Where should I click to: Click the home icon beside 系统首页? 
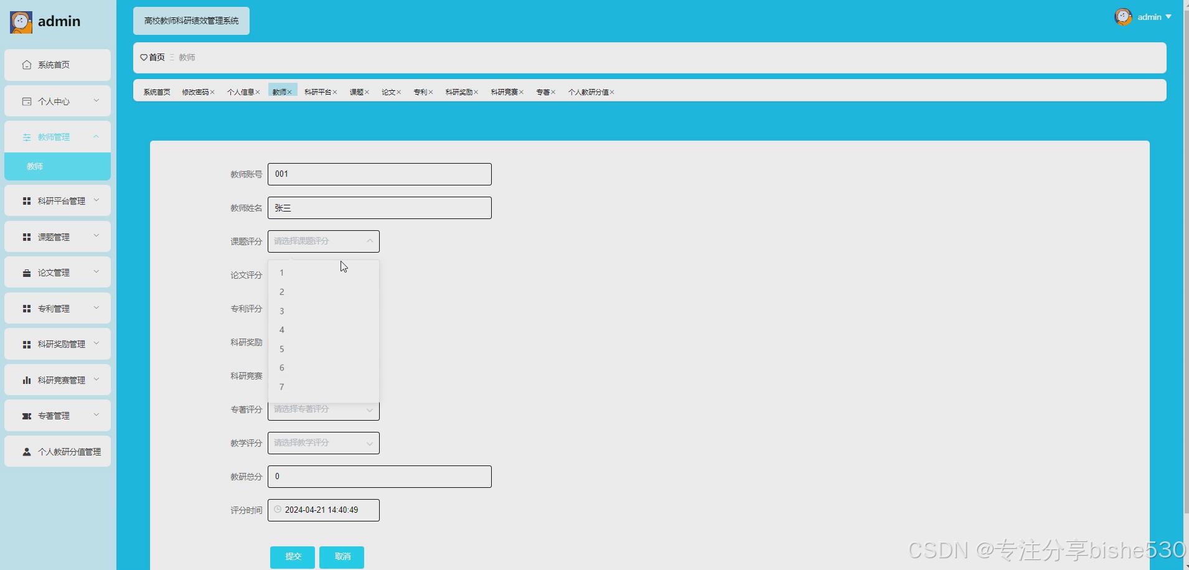coord(27,65)
